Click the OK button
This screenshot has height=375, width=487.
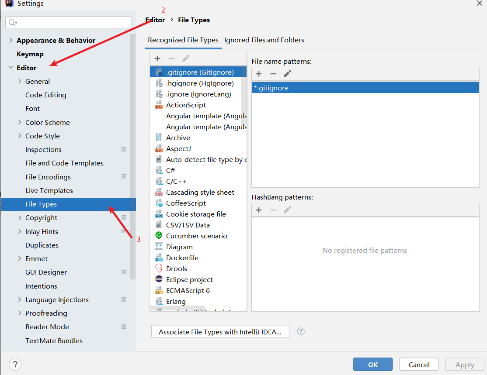[373, 365]
